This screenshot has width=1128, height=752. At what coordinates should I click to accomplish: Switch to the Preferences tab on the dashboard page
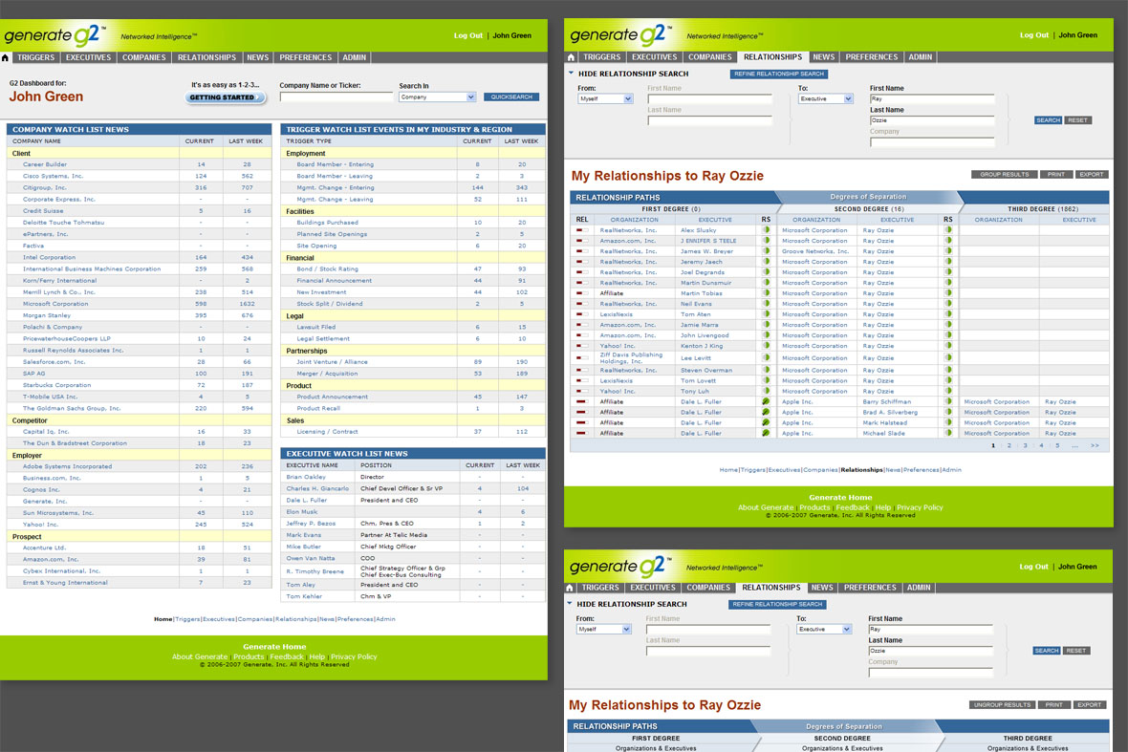coord(305,57)
